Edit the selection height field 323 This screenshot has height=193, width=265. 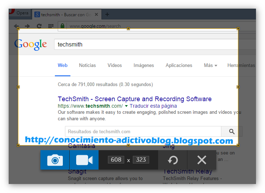pyautogui.click(x=141, y=160)
